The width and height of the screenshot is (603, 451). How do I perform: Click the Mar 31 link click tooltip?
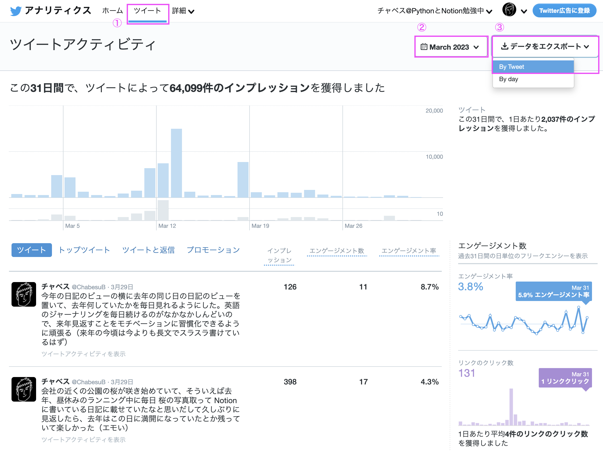pyautogui.click(x=565, y=378)
